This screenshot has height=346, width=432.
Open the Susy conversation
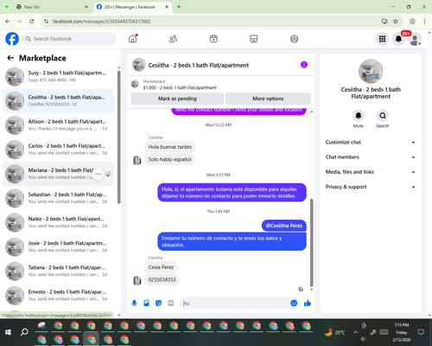58,76
